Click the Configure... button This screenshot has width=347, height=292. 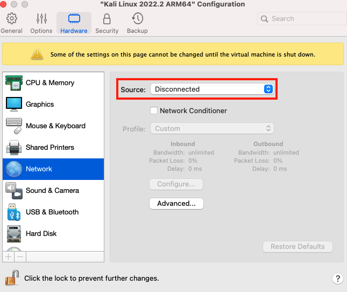coord(176,184)
